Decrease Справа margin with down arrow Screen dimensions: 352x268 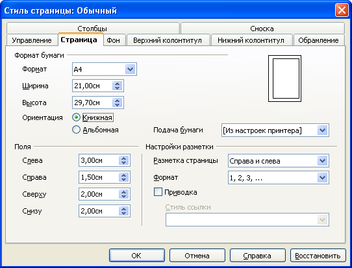[123, 180]
